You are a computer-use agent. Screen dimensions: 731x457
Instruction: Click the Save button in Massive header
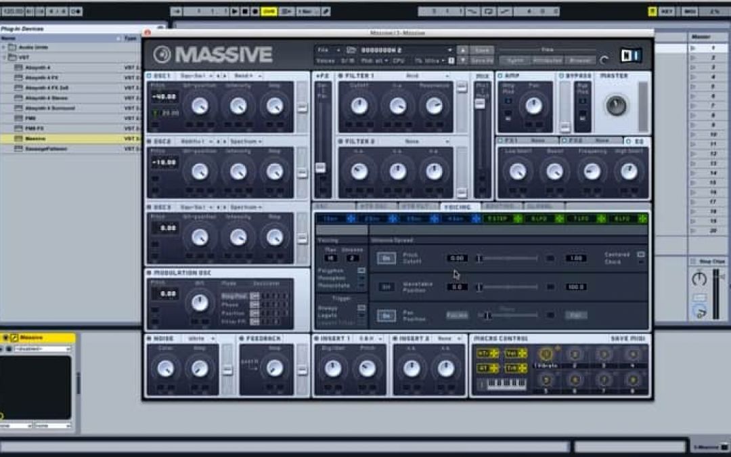tap(482, 50)
